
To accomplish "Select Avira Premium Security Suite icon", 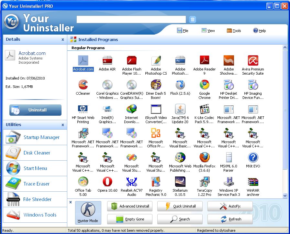I will pyautogui.click(x=253, y=60).
